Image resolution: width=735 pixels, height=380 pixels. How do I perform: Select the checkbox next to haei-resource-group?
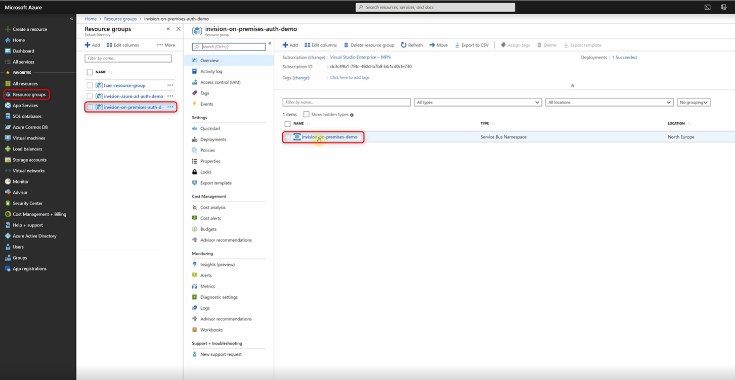tap(90, 85)
